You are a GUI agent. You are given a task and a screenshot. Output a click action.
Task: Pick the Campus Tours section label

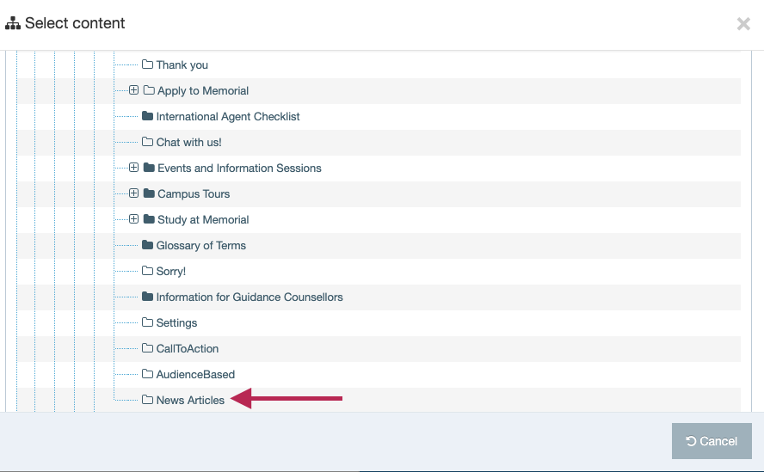click(x=194, y=193)
